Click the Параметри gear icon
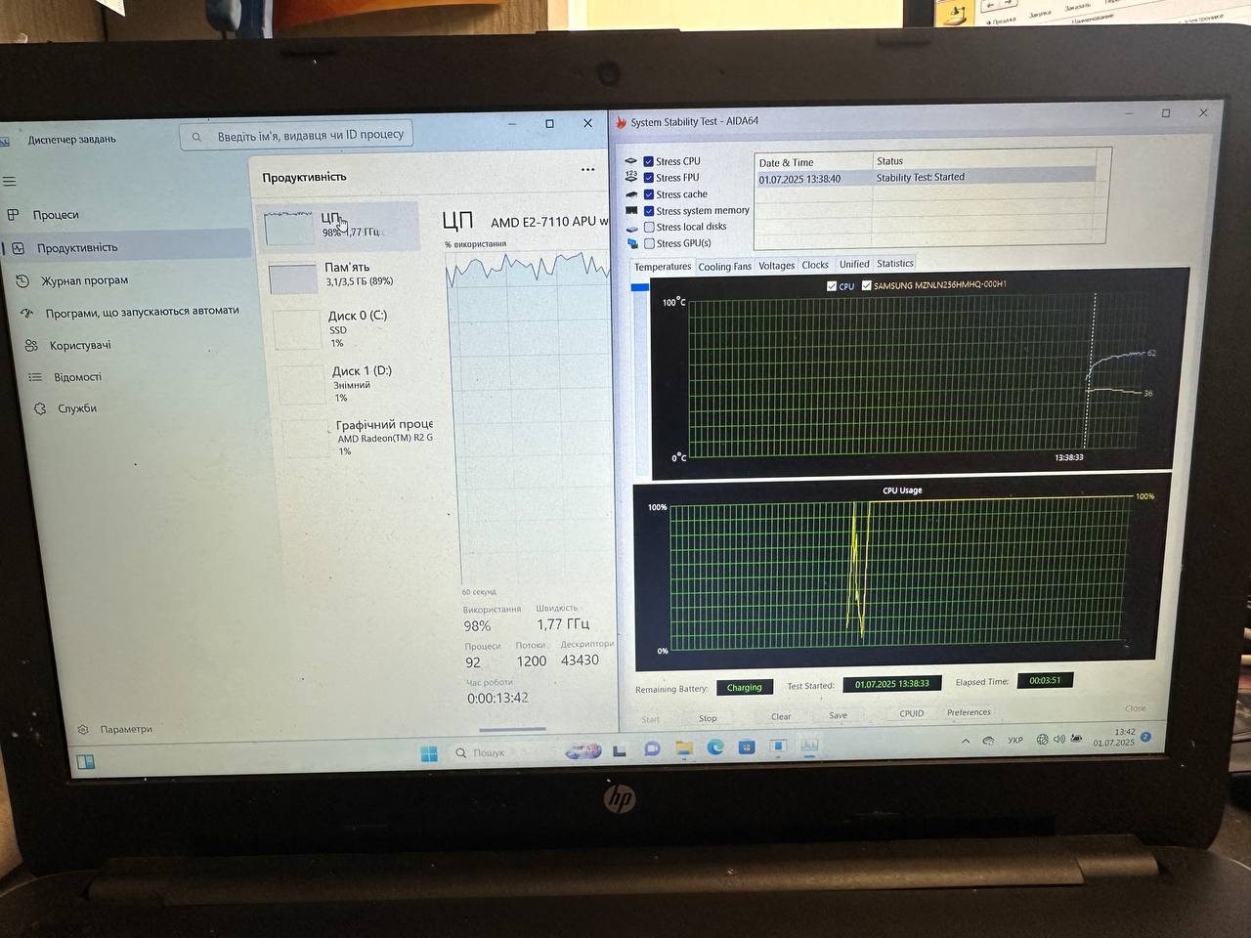Viewport: 1251px width, 938px height. coord(83,730)
